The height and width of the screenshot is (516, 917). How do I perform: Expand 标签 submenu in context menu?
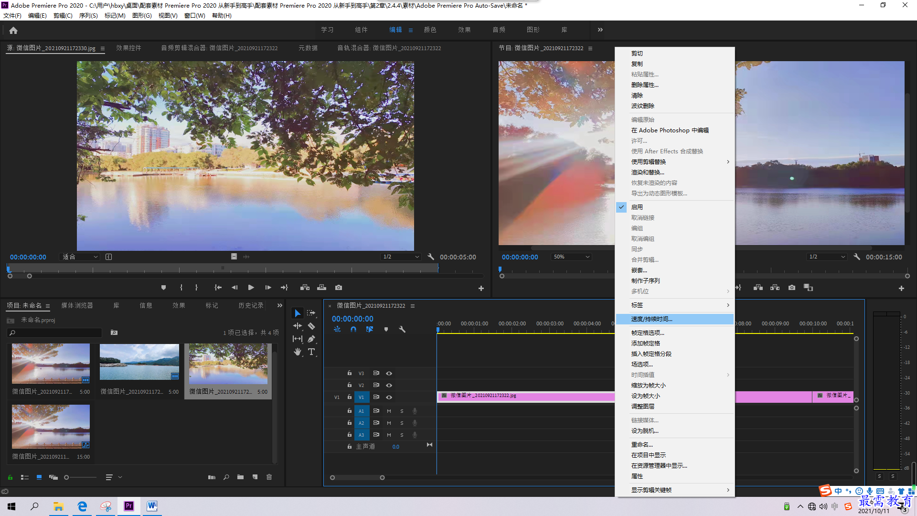pos(674,305)
